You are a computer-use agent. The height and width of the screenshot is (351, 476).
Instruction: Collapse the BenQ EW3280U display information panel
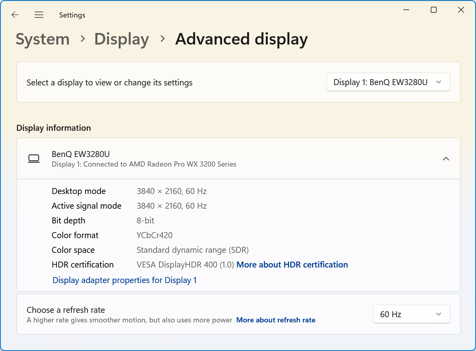coord(446,158)
